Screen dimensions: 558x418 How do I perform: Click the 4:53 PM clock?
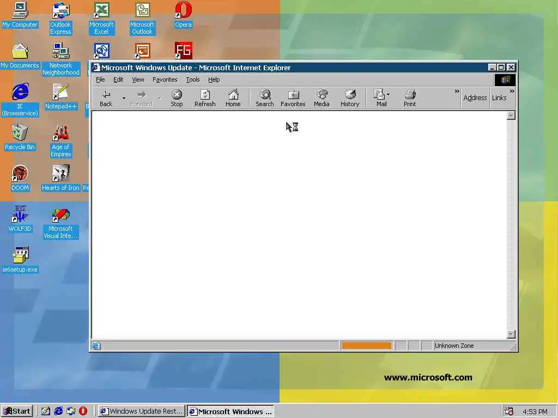(x=535, y=411)
